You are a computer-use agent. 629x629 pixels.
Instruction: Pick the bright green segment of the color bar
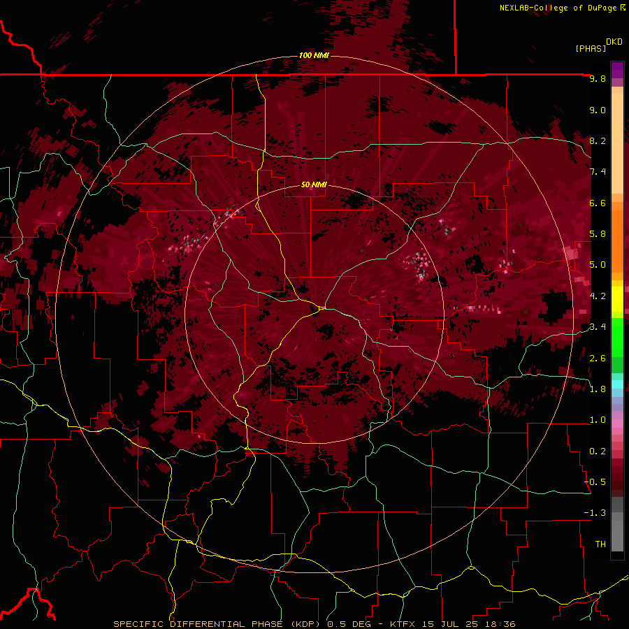617,337
